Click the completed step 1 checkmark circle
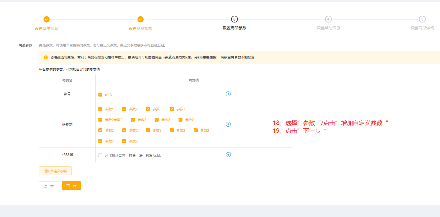 (47, 19)
